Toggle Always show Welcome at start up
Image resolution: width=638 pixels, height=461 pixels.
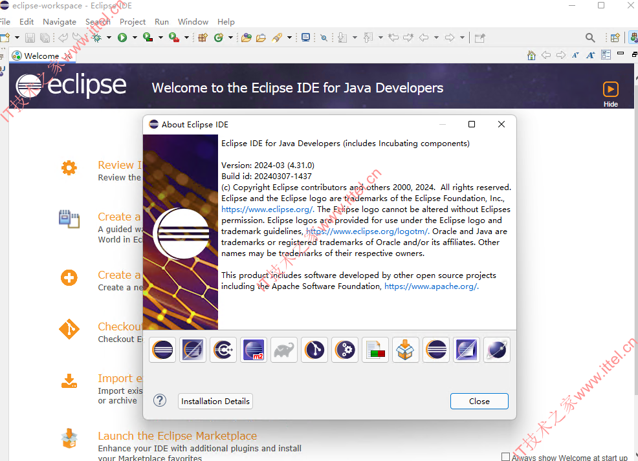(x=506, y=457)
